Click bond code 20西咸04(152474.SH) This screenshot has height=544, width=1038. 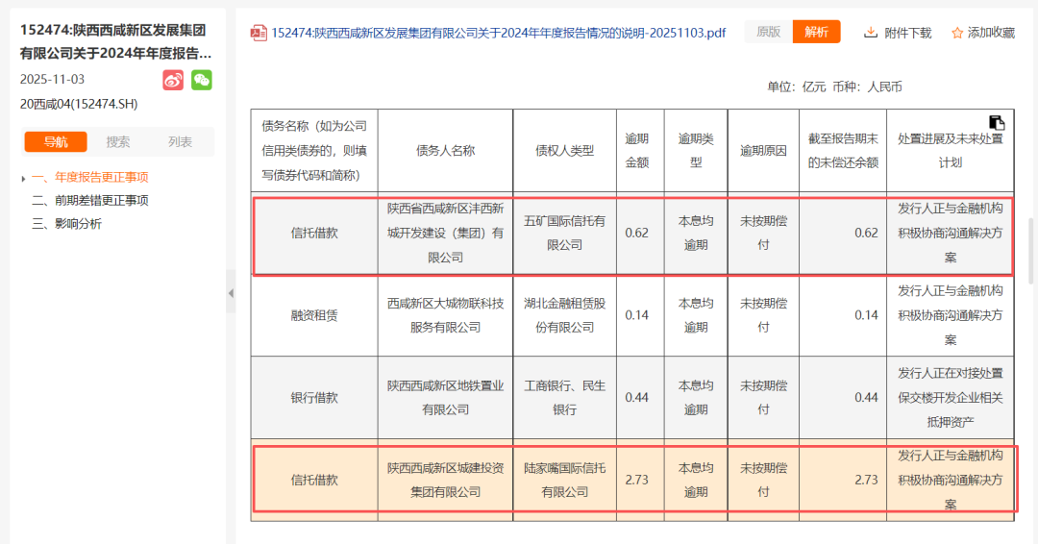(79, 104)
